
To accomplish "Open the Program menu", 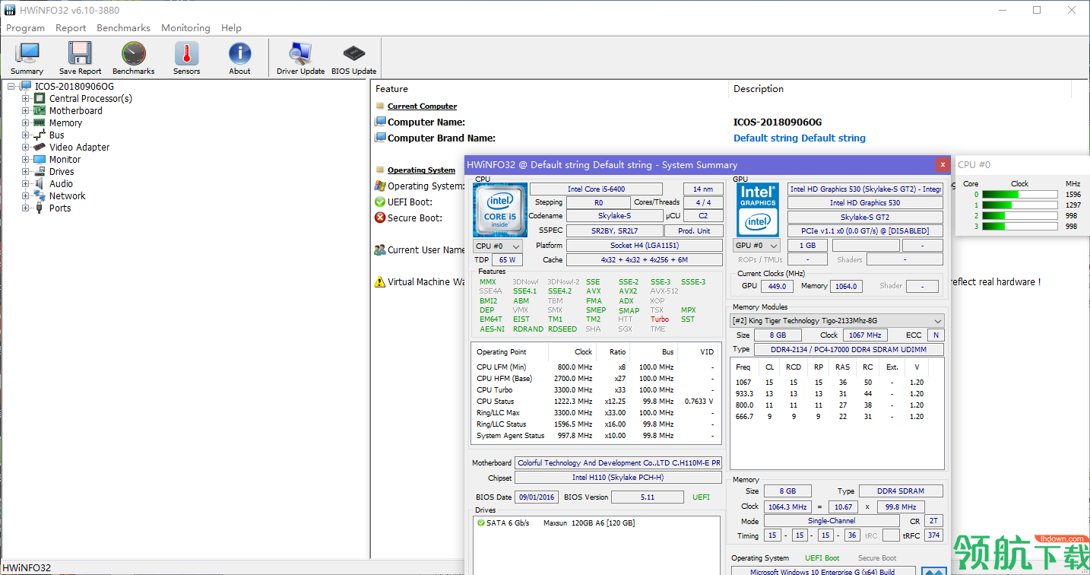I will pos(25,27).
